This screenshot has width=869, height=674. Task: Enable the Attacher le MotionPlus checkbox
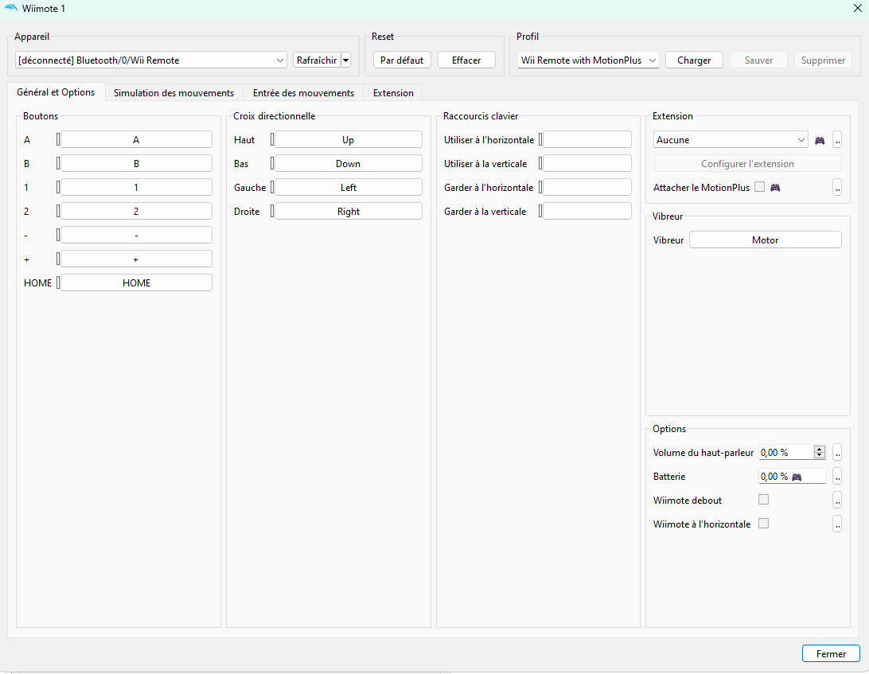point(760,187)
